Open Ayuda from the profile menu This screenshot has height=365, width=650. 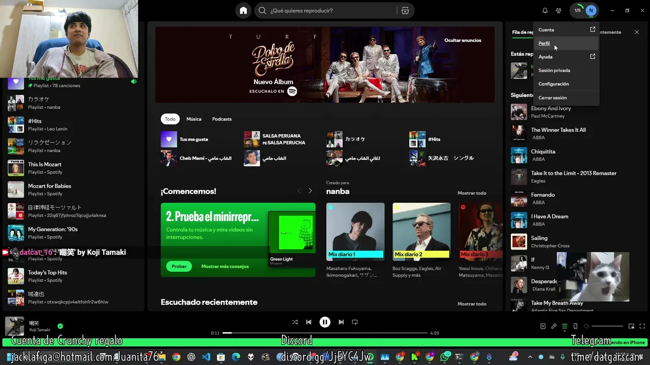click(x=566, y=57)
